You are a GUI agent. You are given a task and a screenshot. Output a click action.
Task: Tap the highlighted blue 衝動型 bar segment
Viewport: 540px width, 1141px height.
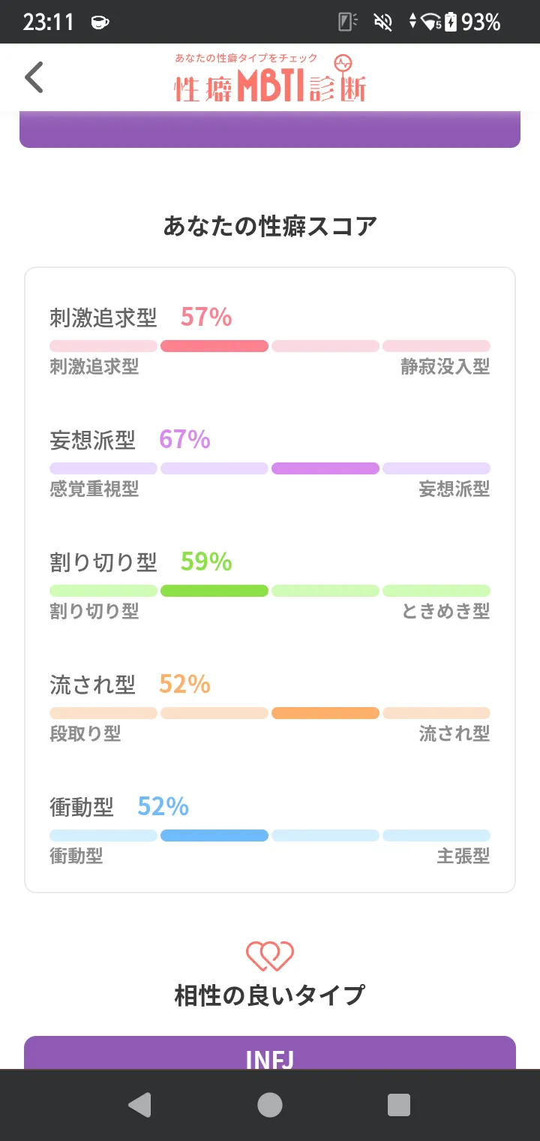pos(214,835)
